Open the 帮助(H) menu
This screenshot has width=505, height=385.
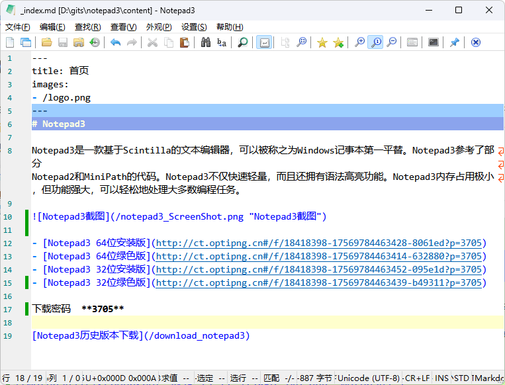(230, 27)
